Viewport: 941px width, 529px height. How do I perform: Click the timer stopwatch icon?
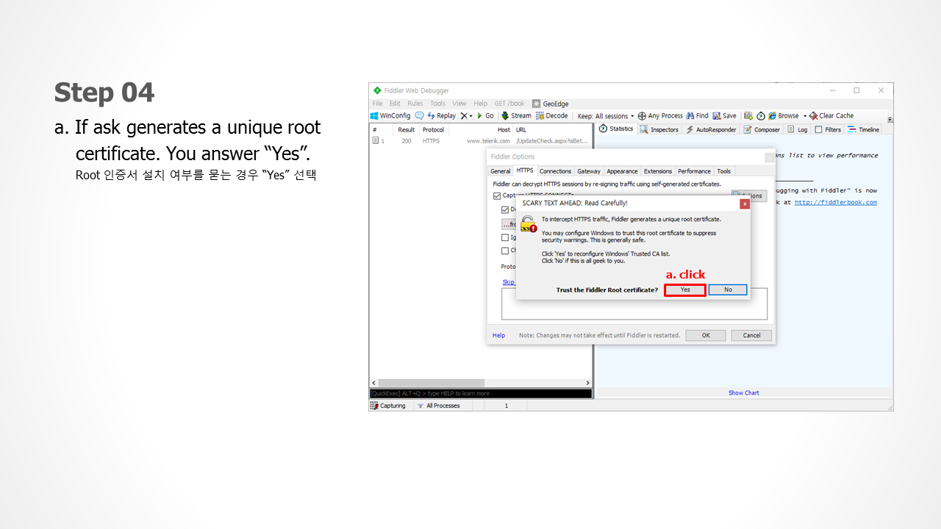[761, 116]
